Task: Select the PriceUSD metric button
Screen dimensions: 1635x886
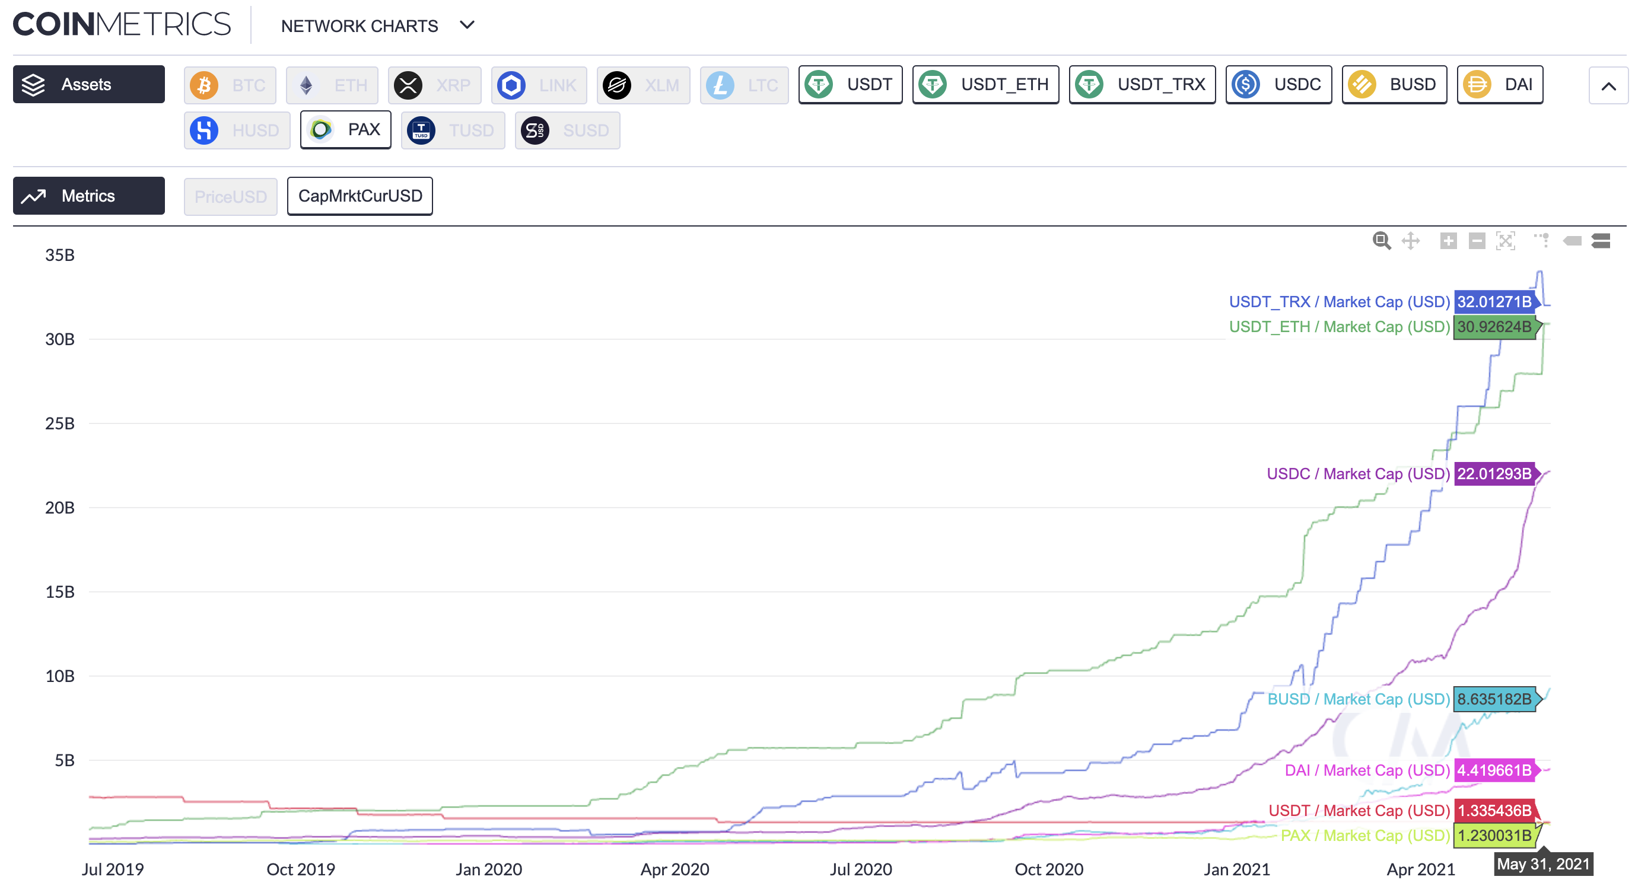Action: point(230,197)
